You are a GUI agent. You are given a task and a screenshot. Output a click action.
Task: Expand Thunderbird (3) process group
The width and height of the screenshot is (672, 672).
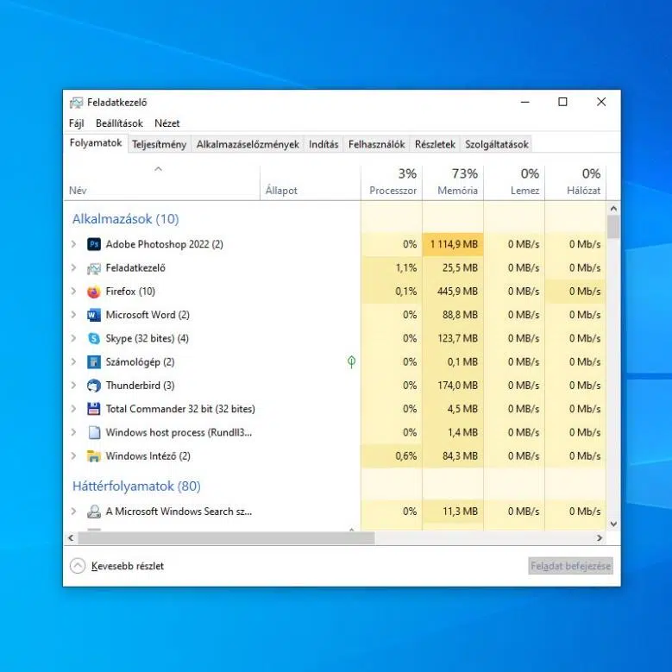[x=73, y=386]
